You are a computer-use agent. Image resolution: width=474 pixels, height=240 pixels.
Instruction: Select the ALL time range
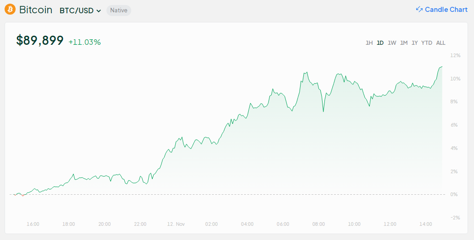pyautogui.click(x=441, y=43)
